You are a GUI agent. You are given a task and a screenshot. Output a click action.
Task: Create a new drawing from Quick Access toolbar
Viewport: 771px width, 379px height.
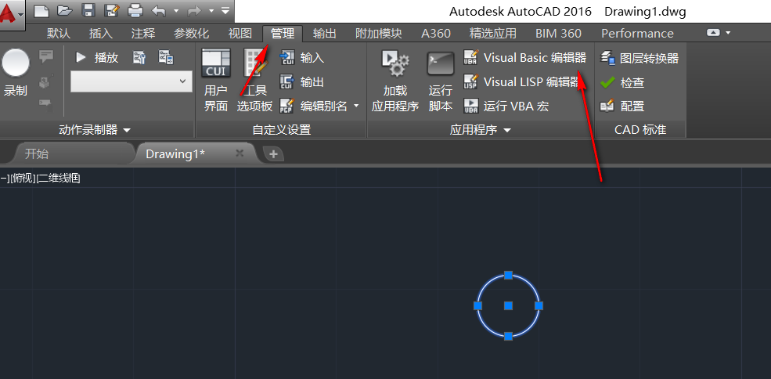pyautogui.click(x=41, y=10)
